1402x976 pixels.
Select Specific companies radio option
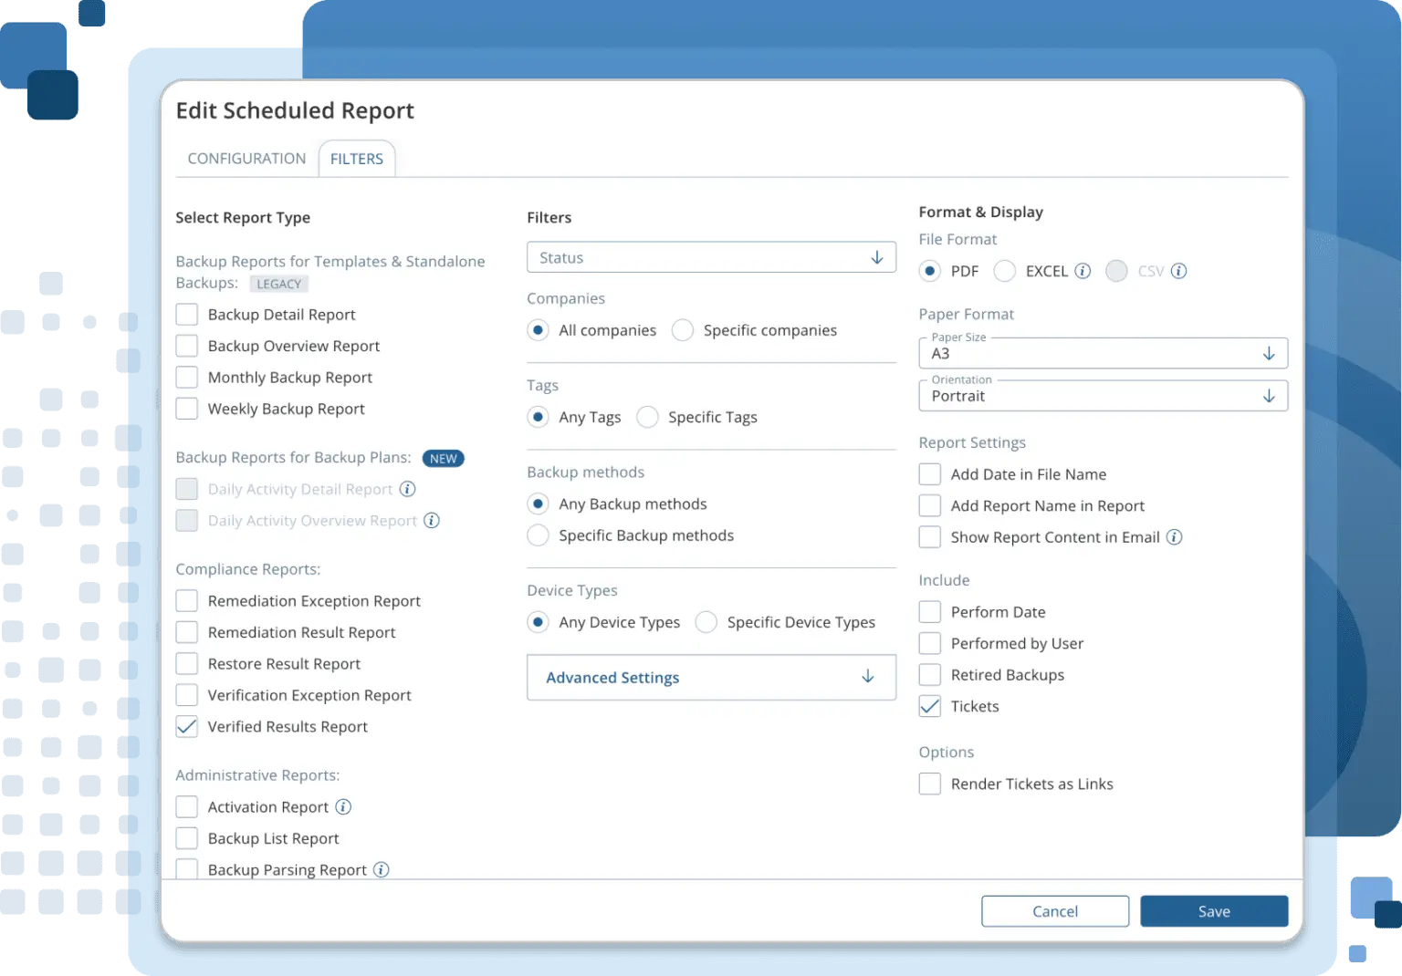(683, 330)
